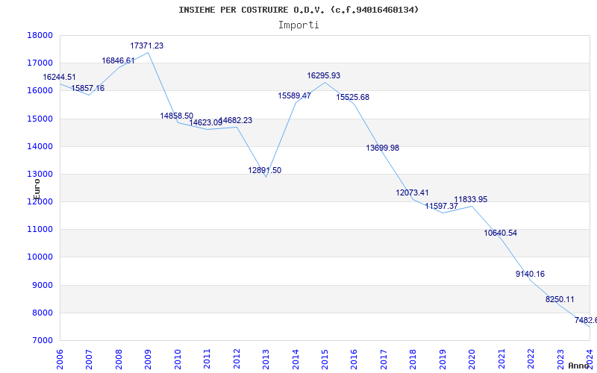Select the 2022 year axis label
Image resolution: width=597 pixels, height=373 pixels.
pos(531,360)
